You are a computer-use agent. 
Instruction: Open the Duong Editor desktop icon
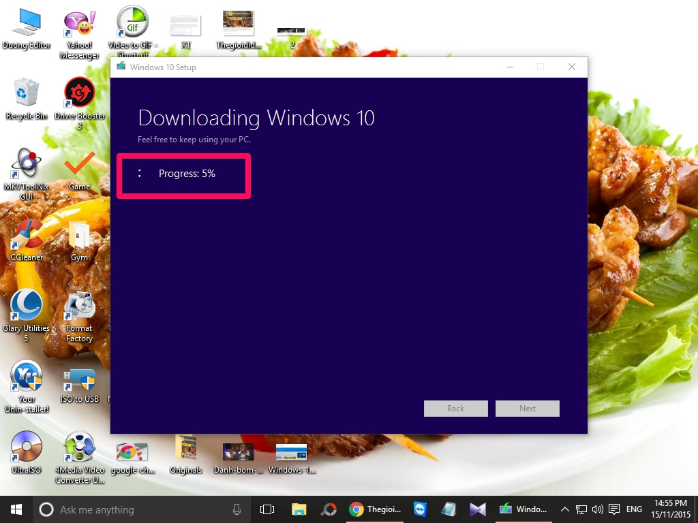pos(27,28)
